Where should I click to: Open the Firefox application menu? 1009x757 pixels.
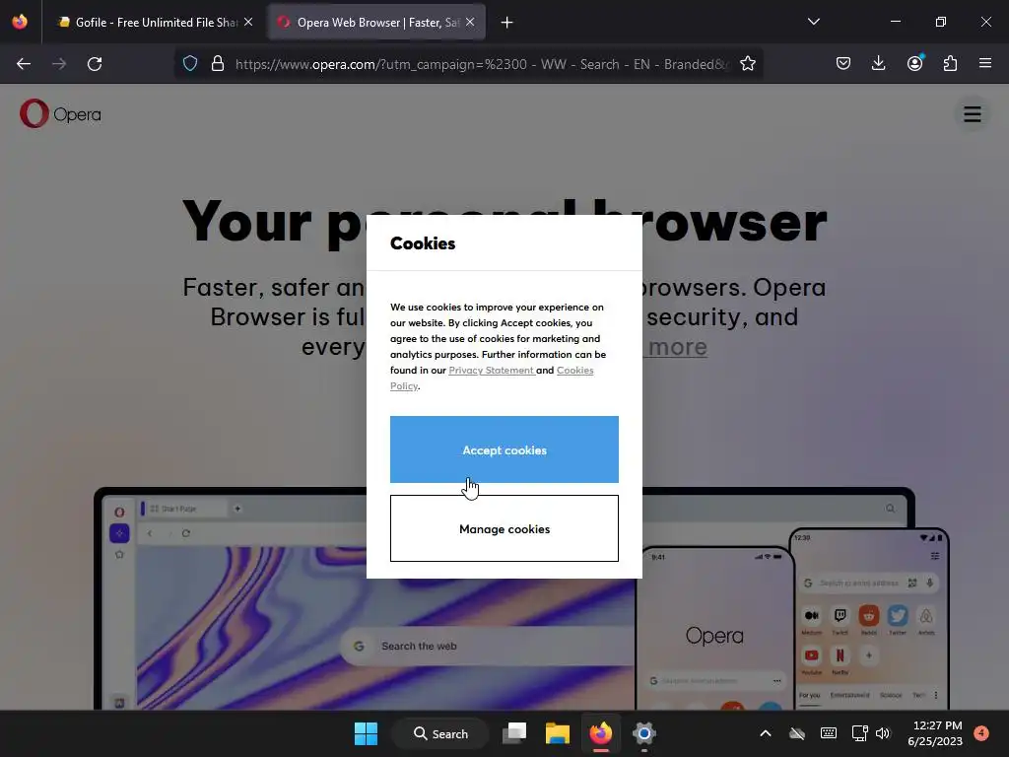click(x=985, y=64)
